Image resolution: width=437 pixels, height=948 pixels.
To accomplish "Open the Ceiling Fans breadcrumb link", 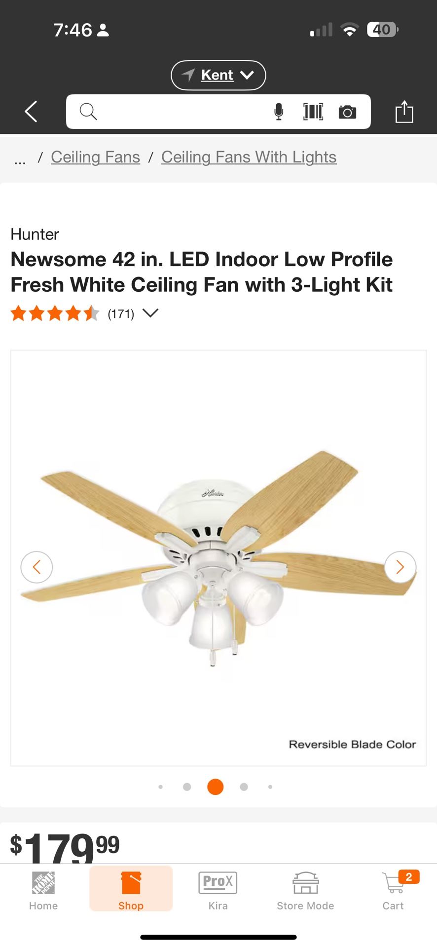I will tap(96, 157).
